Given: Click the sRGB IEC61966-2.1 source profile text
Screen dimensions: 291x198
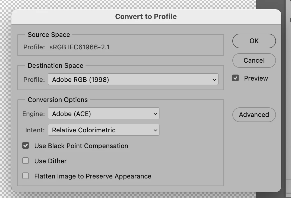Looking at the screenshot, I should pos(80,47).
